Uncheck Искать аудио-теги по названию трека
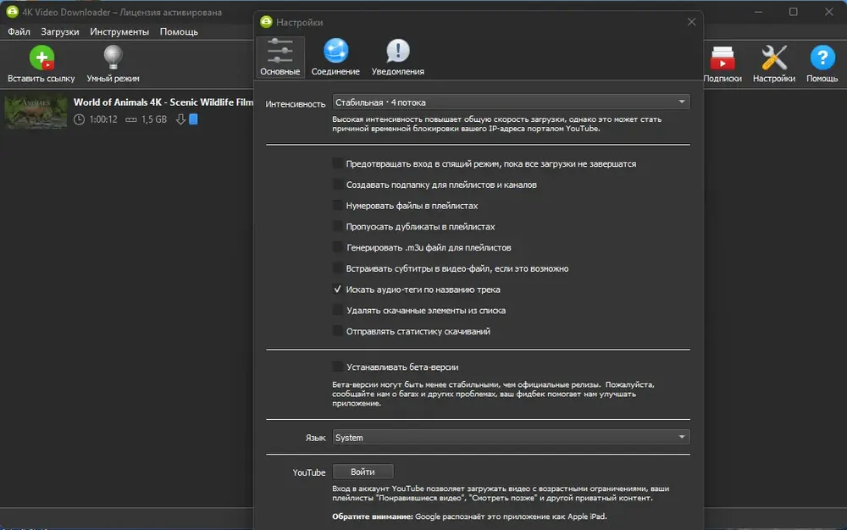847x530 pixels. [x=338, y=290]
